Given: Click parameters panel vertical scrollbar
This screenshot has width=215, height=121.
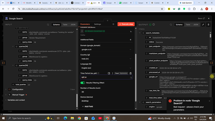Looking at the screenshot, I should (136, 78).
